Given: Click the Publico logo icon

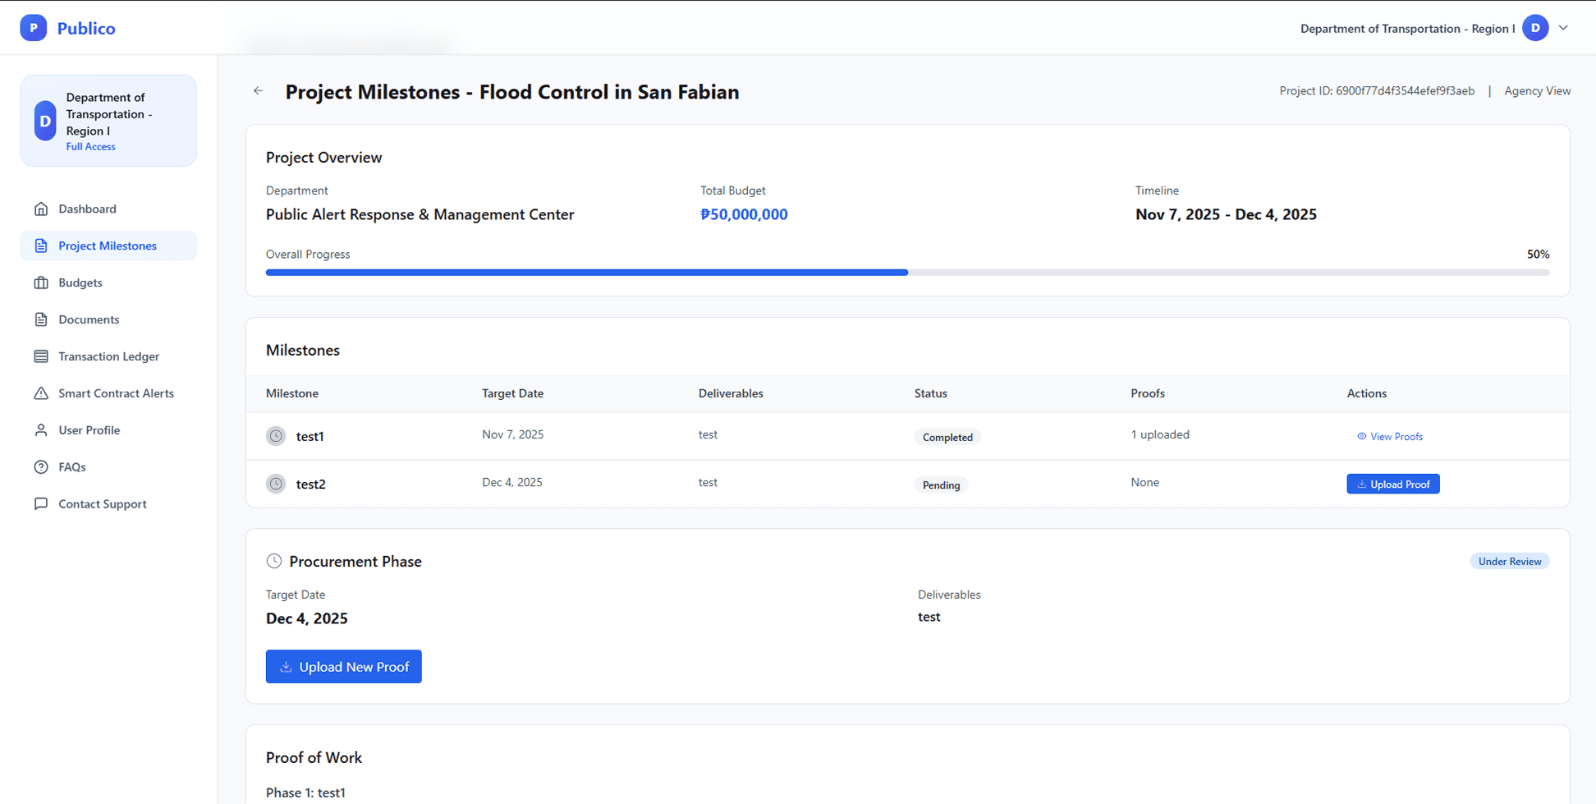Looking at the screenshot, I should [34, 28].
